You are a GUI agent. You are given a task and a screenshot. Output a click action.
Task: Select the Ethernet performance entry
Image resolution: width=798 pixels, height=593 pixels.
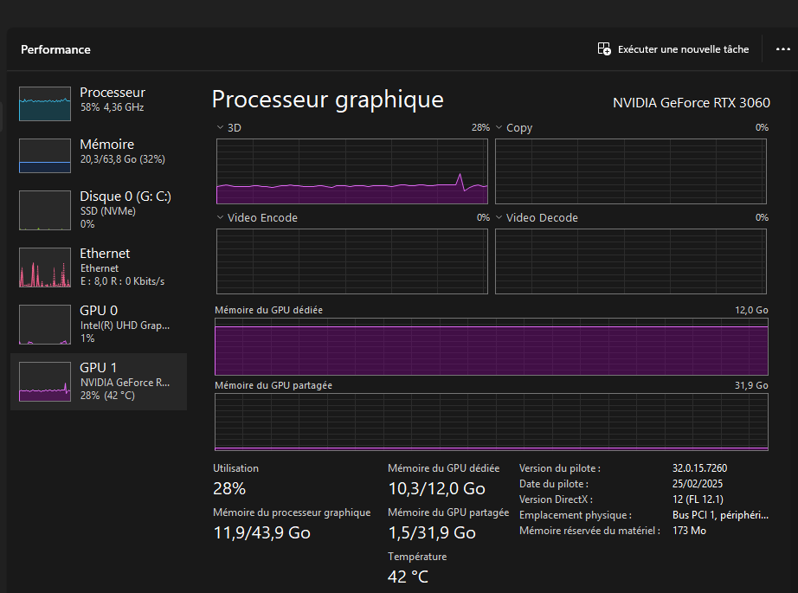(99, 267)
